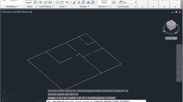This screenshot has height=102, width=183.
Task: Click the N compass direction on ViewCube
Action: (177, 25)
